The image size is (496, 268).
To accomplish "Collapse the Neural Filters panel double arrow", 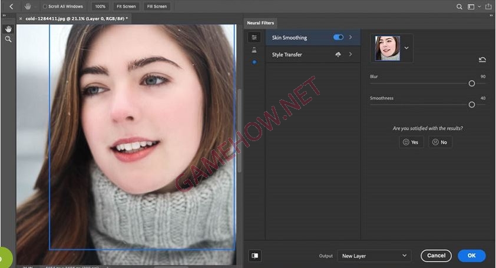I will pyautogui.click(x=491, y=15).
